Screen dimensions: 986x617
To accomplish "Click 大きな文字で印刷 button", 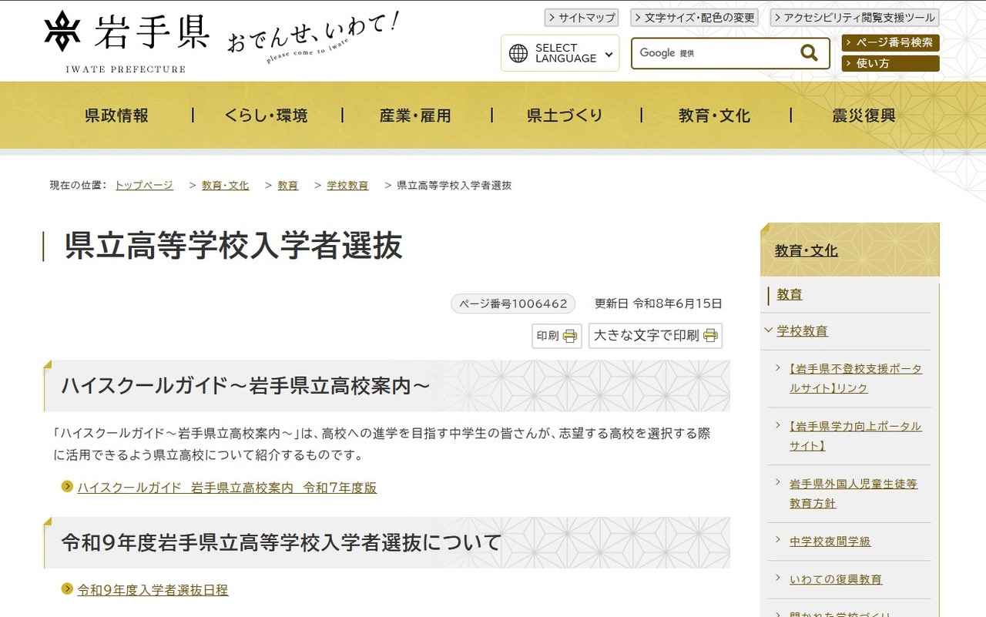I will 656,336.
